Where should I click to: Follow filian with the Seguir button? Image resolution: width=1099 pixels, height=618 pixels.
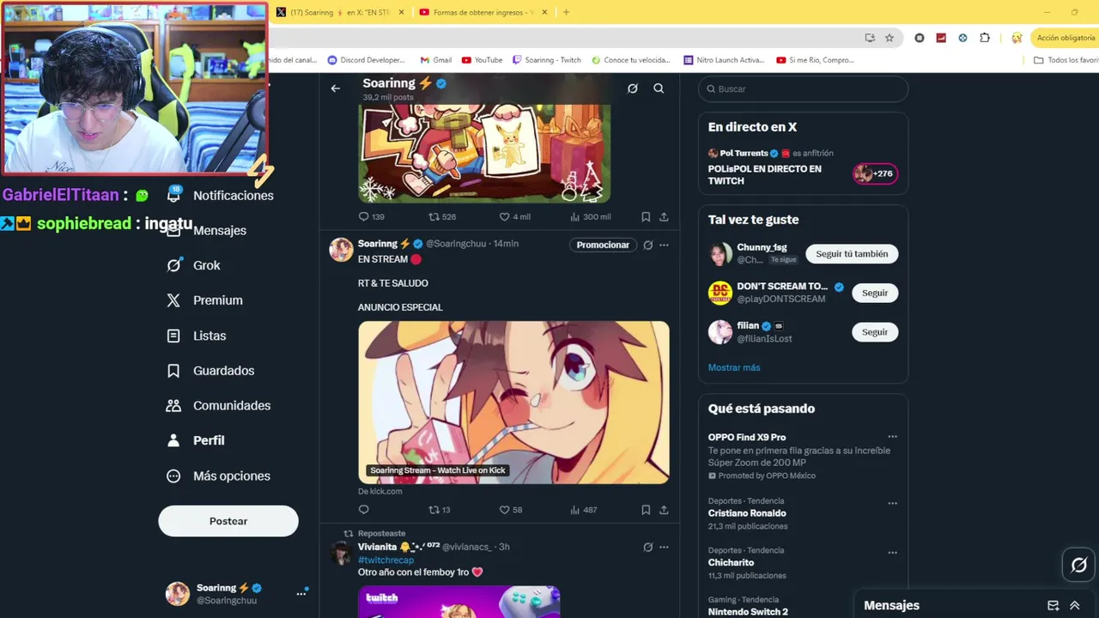click(875, 332)
